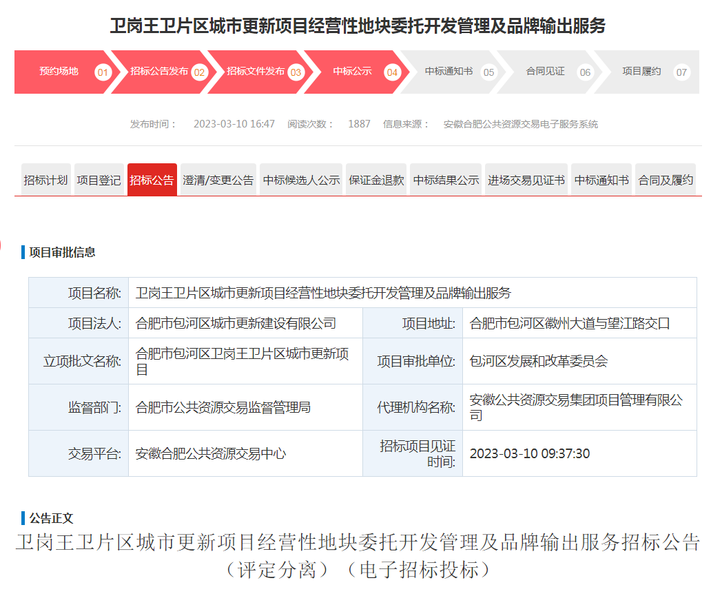
Task: Select the 项目履约 step 07
Action: pyautogui.click(x=647, y=72)
